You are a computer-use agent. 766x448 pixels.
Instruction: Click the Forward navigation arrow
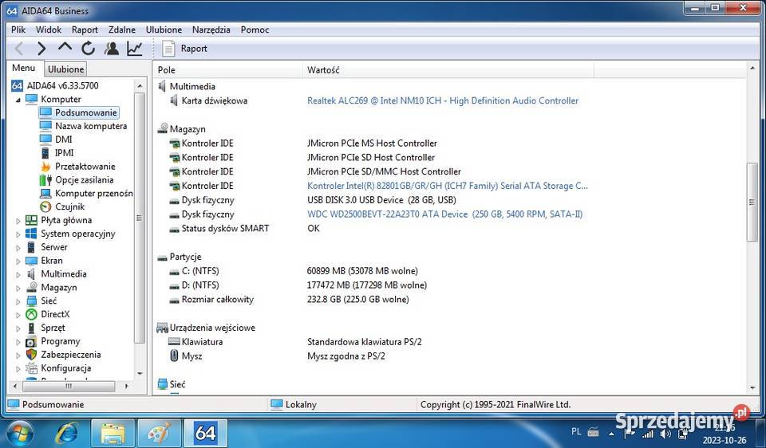coord(41,49)
